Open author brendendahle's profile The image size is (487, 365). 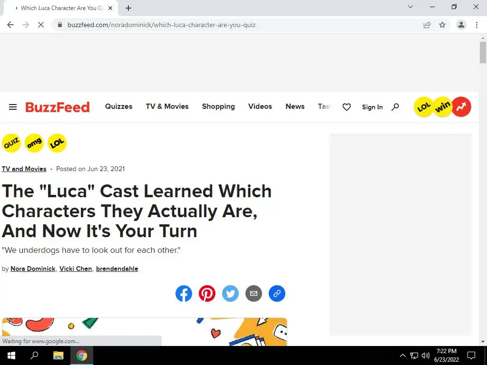click(x=117, y=269)
